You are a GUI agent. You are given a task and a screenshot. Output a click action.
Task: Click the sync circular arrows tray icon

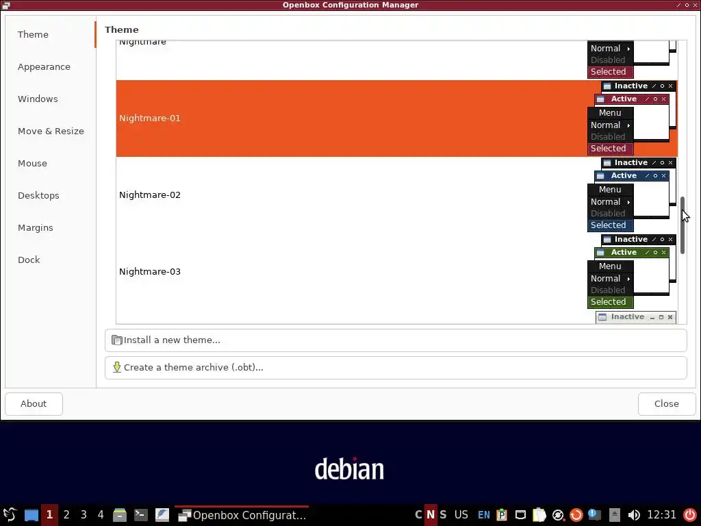[x=558, y=515]
